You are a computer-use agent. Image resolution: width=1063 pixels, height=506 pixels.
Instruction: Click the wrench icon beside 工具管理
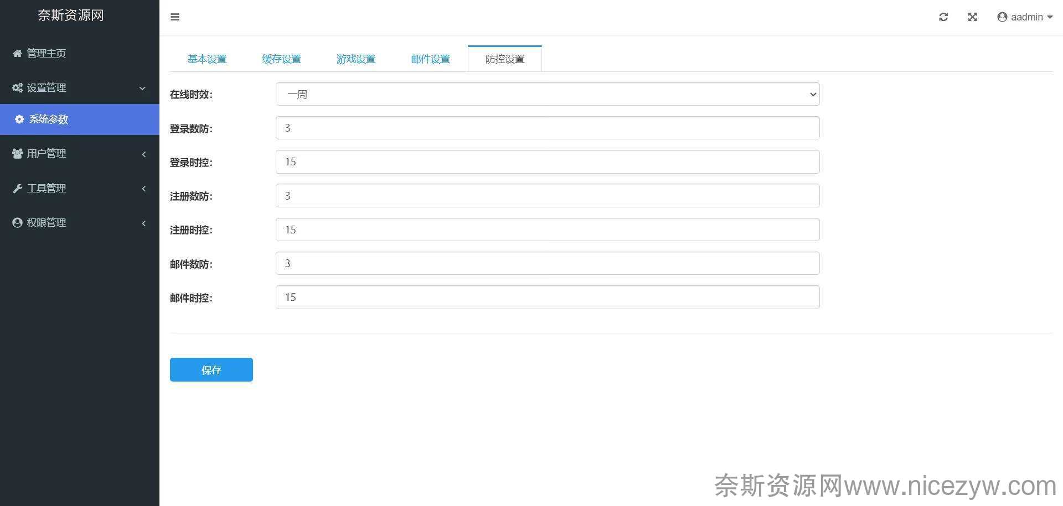pos(17,189)
